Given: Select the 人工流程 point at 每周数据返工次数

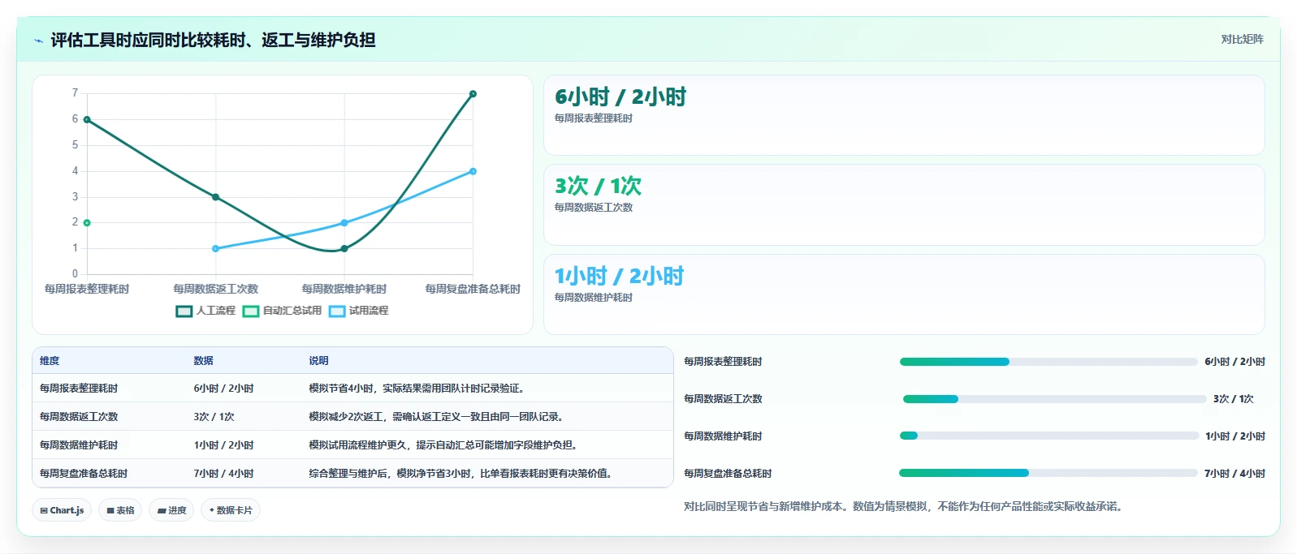Looking at the screenshot, I should [215, 197].
